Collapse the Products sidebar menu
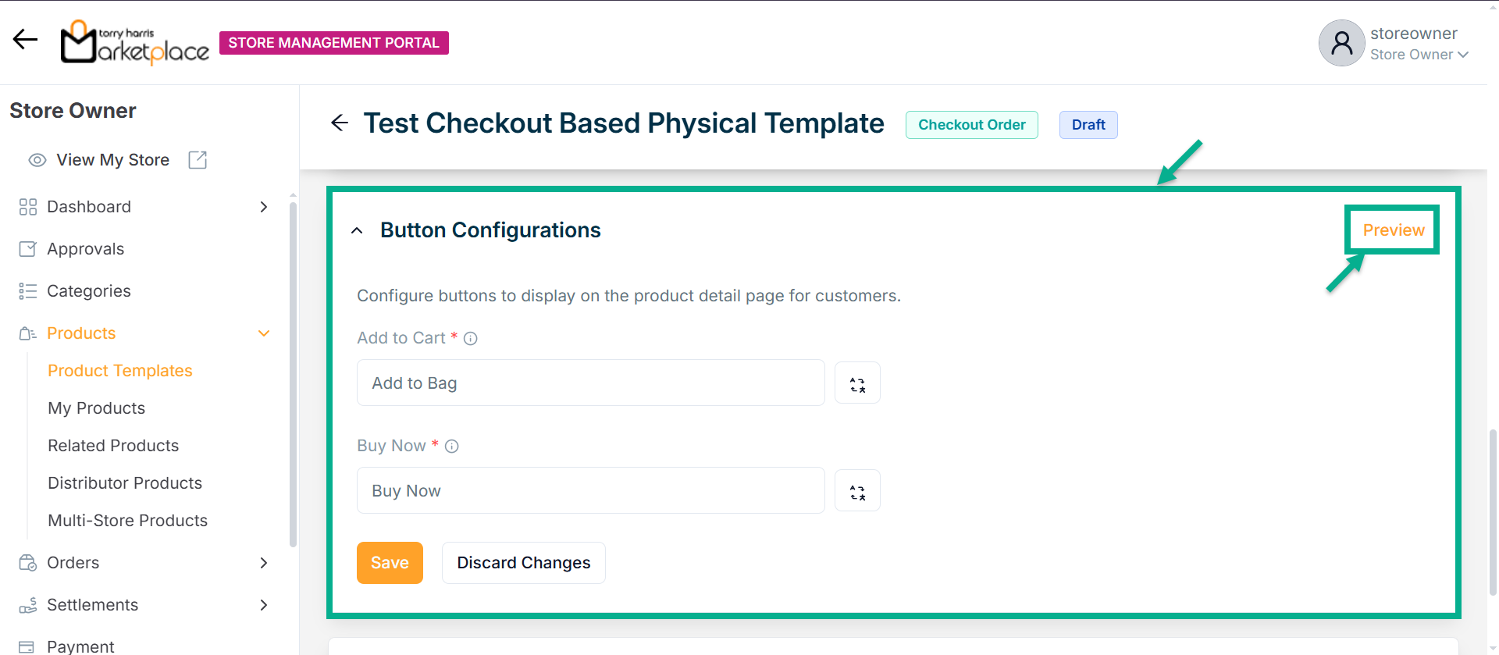 point(264,333)
